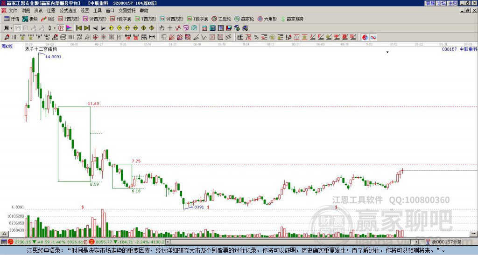Open the calculator icon
Viewport: 478px width, 255px height.
pyautogui.click(x=213, y=28)
